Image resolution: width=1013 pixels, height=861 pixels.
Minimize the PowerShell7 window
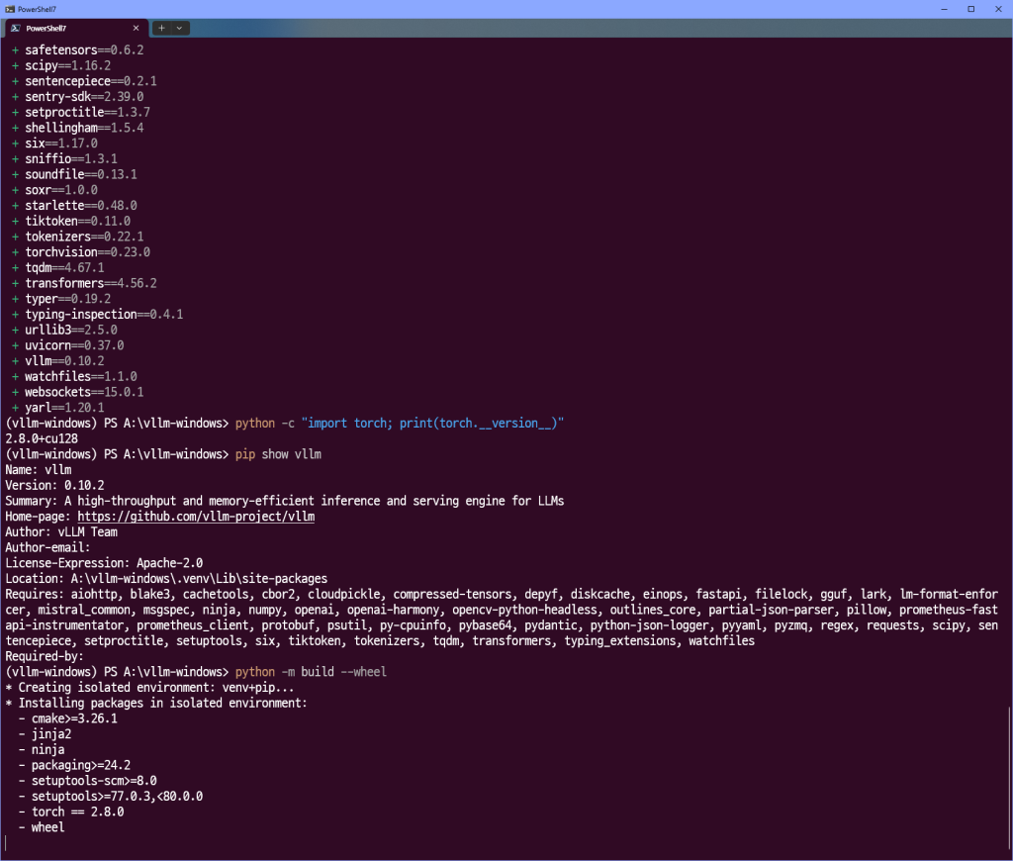944,8
